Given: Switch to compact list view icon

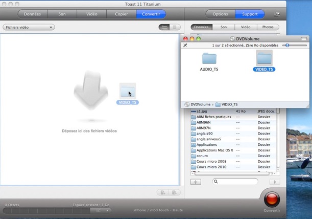Looking at the screenshot, I should [x=175, y=27].
